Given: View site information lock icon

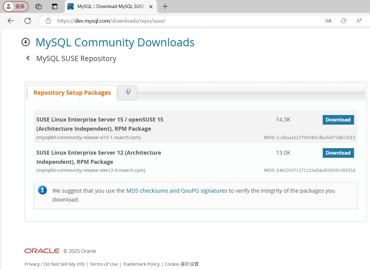Looking at the screenshot, I should pos(48,21).
